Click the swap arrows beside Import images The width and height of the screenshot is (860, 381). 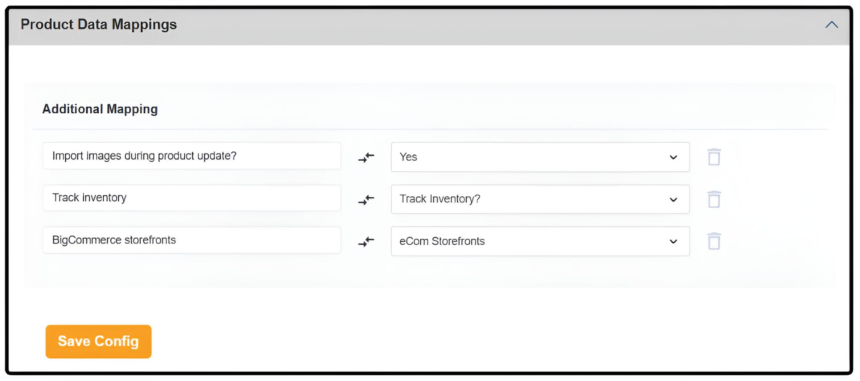point(366,157)
